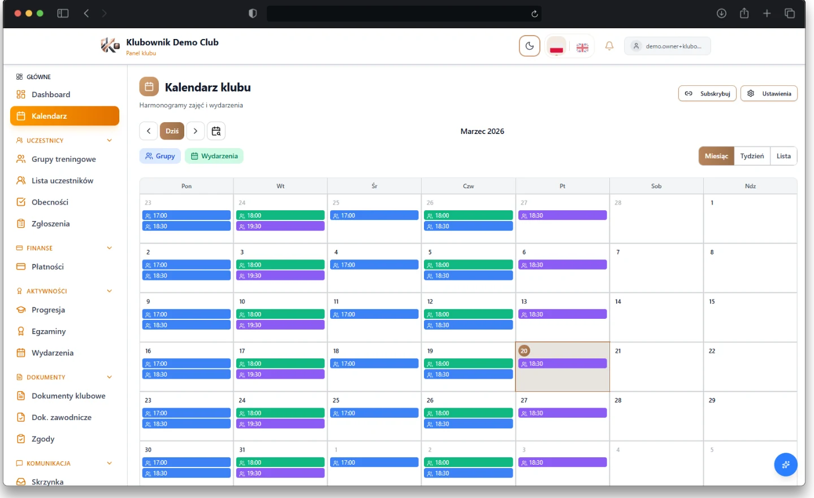Click the Subskrybuj button
This screenshot has width=814, height=498.
tap(707, 94)
